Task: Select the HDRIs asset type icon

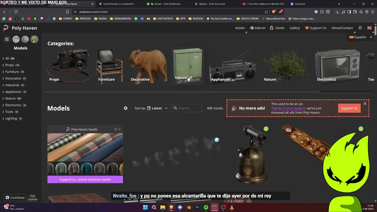Action: click(16, 39)
